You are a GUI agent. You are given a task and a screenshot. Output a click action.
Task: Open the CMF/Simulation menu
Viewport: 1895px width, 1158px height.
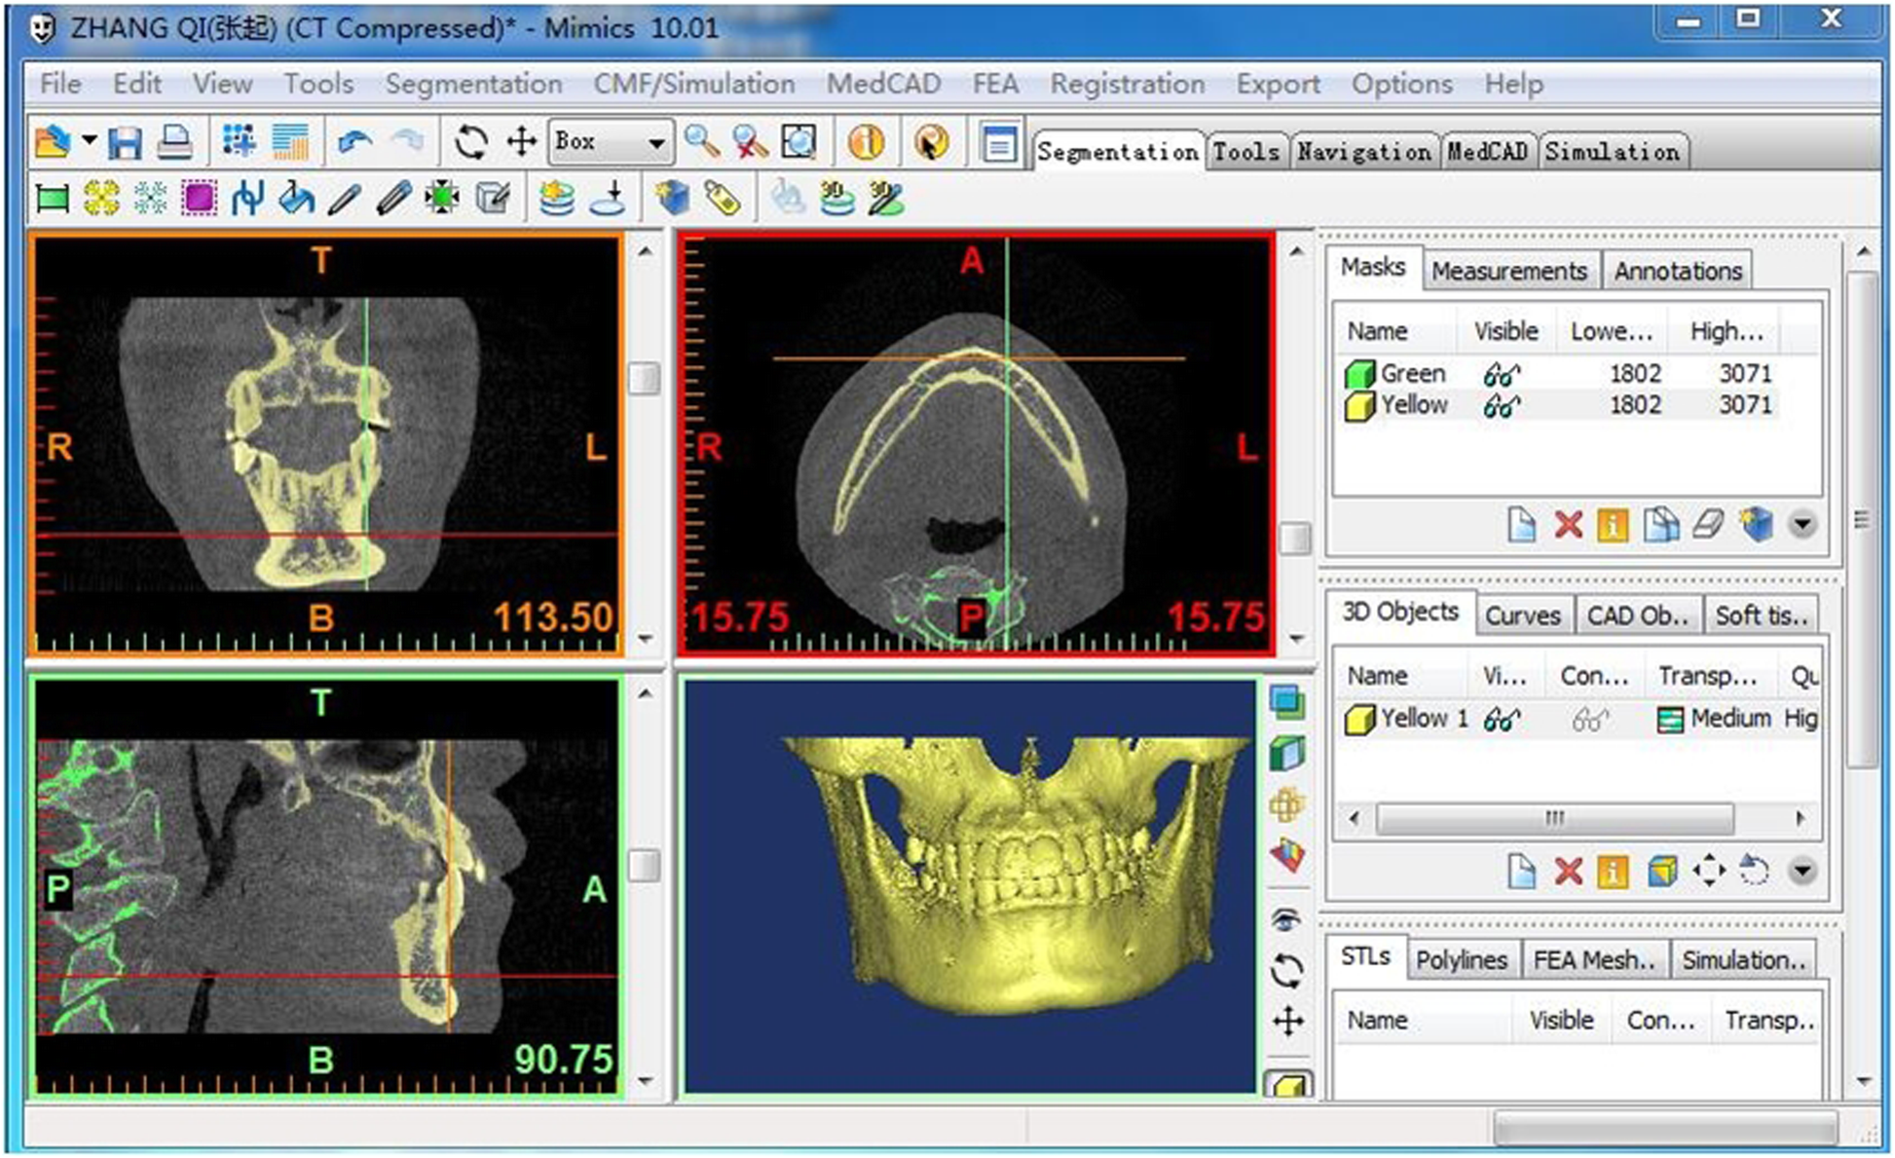tap(693, 84)
